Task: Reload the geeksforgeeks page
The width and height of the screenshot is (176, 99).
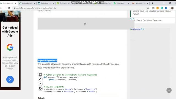Action: tap(9, 8)
